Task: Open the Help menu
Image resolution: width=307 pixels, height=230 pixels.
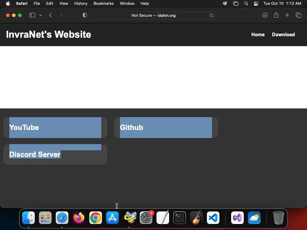Action: [145, 4]
